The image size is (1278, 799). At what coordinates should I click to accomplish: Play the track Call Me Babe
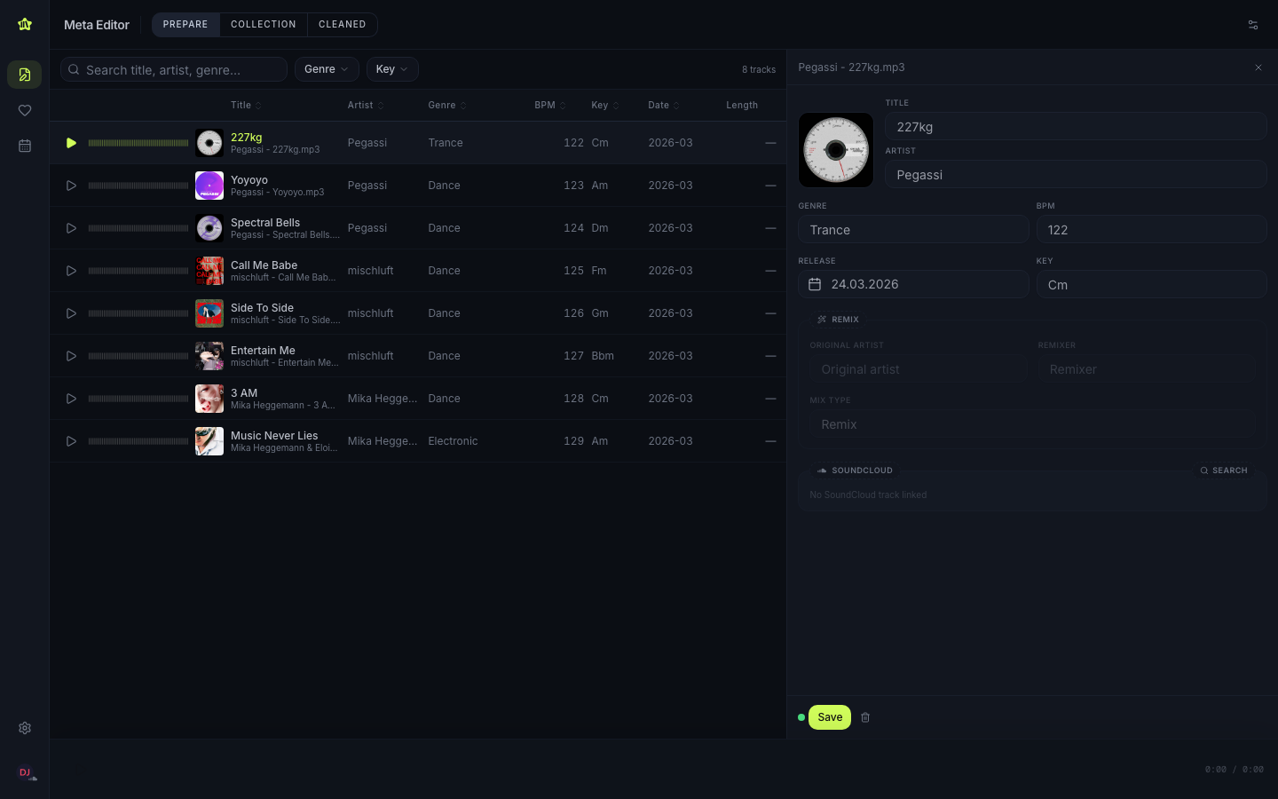pyautogui.click(x=71, y=271)
